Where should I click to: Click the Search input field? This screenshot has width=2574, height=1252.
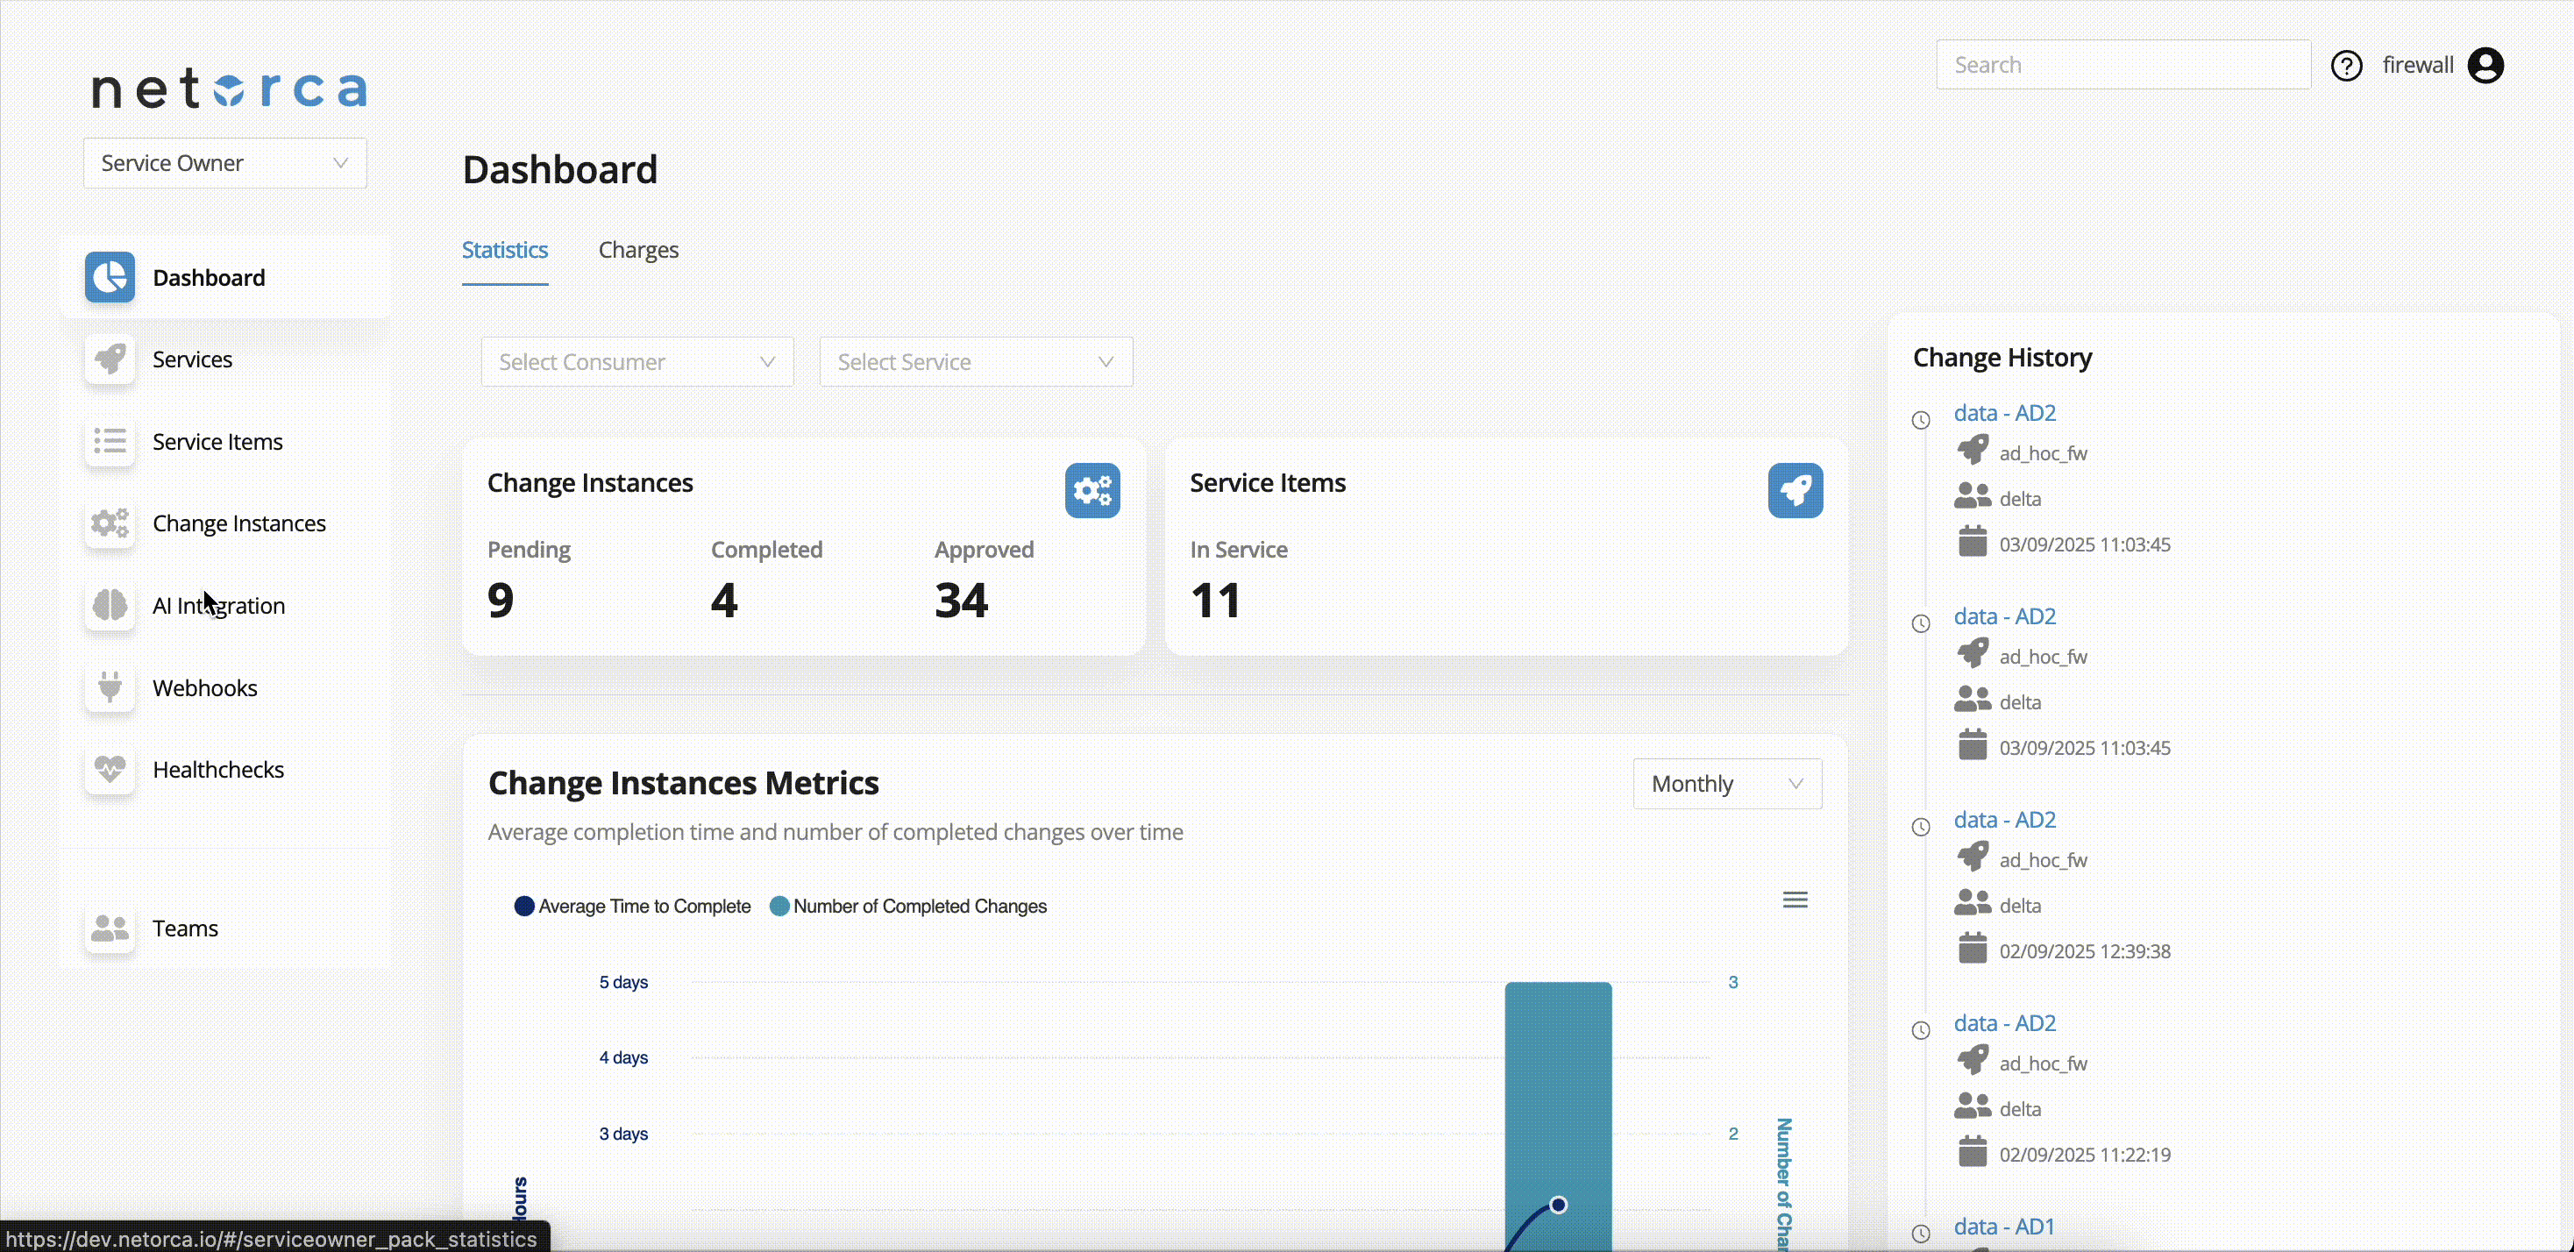click(x=2122, y=66)
